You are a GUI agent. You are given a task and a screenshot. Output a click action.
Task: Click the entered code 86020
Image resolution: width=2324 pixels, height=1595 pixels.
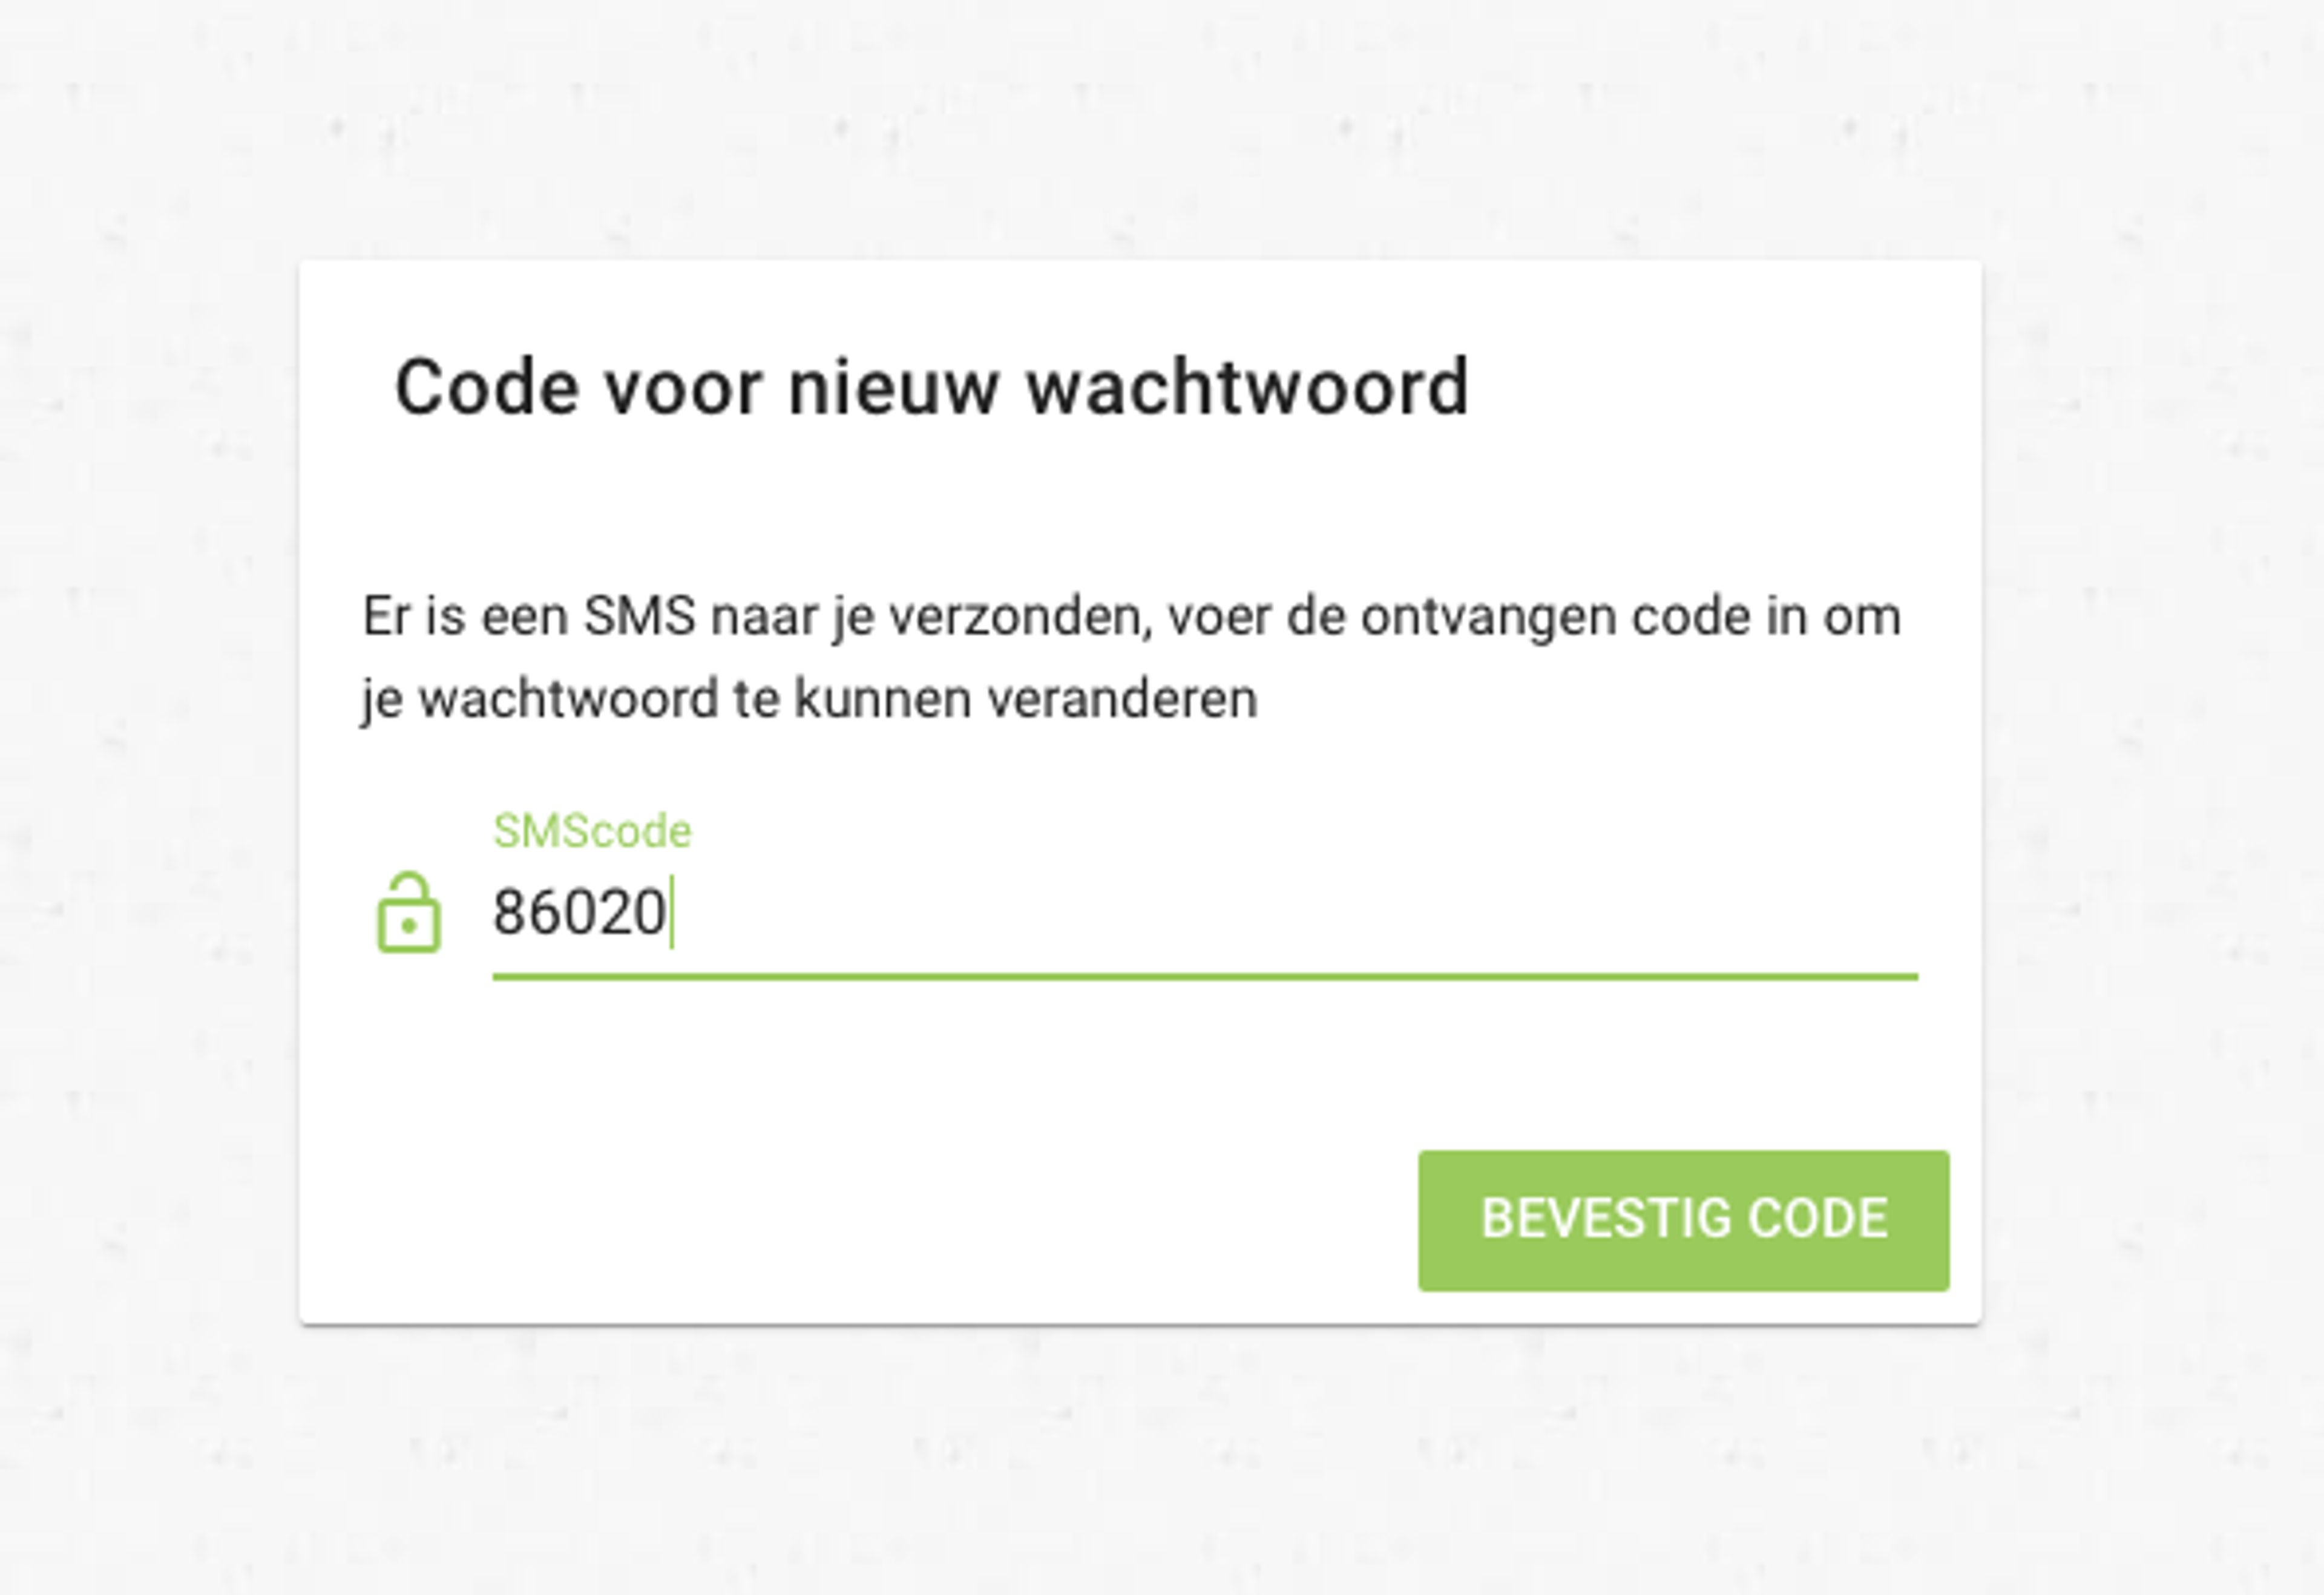579,912
